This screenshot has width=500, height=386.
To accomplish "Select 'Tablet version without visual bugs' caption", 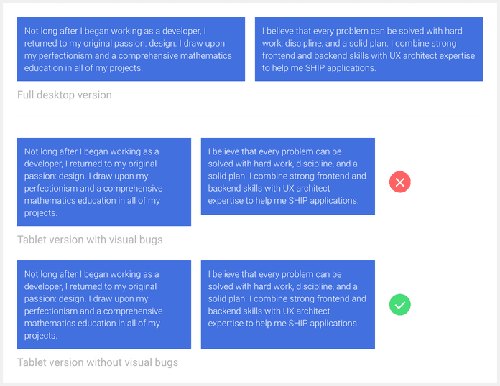I will point(98,362).
